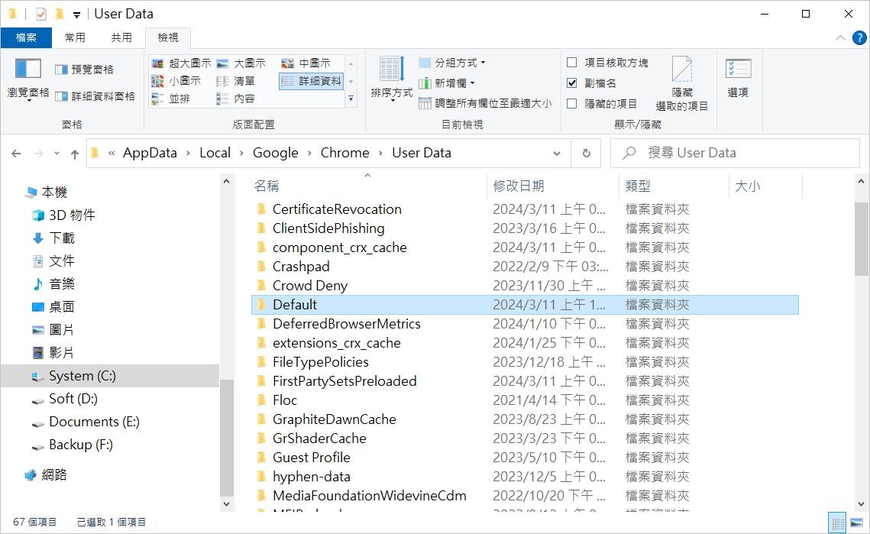
Task: Switch to 大圖示 view
Action: (x=241, y=63)
